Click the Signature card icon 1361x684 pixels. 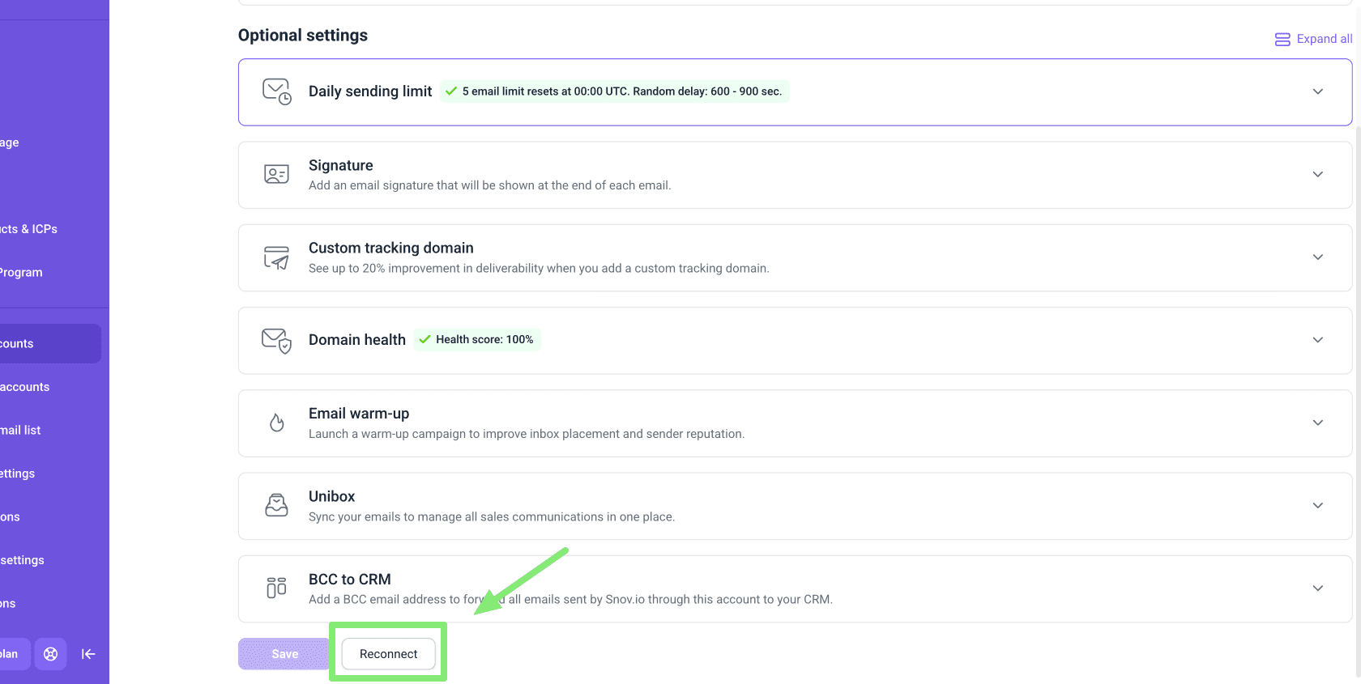pyautogui.click(x=276, y=174)
